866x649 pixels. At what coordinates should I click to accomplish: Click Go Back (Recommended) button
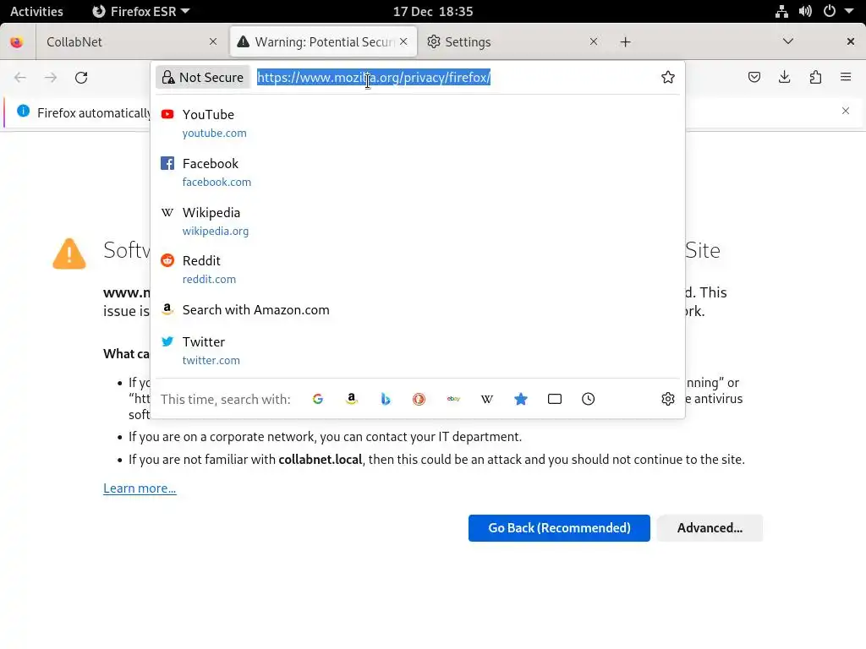pos(559,528)
